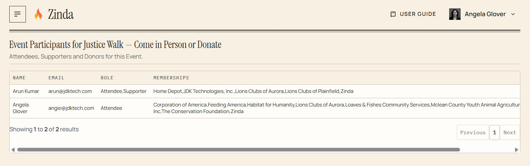Click the Zinda flame logo

(x=38, y=14)
